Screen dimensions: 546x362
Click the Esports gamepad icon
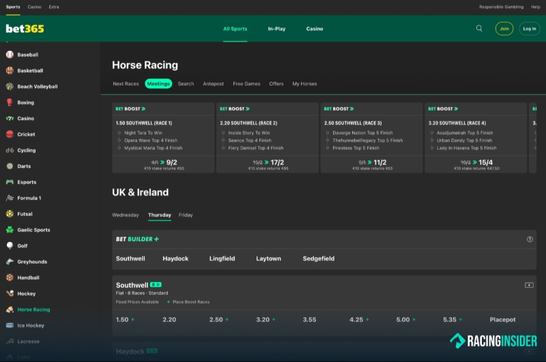point(10,182)
